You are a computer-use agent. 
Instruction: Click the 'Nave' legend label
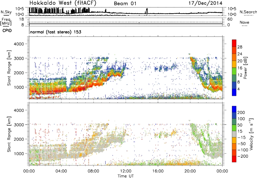[x=244, y=22]
